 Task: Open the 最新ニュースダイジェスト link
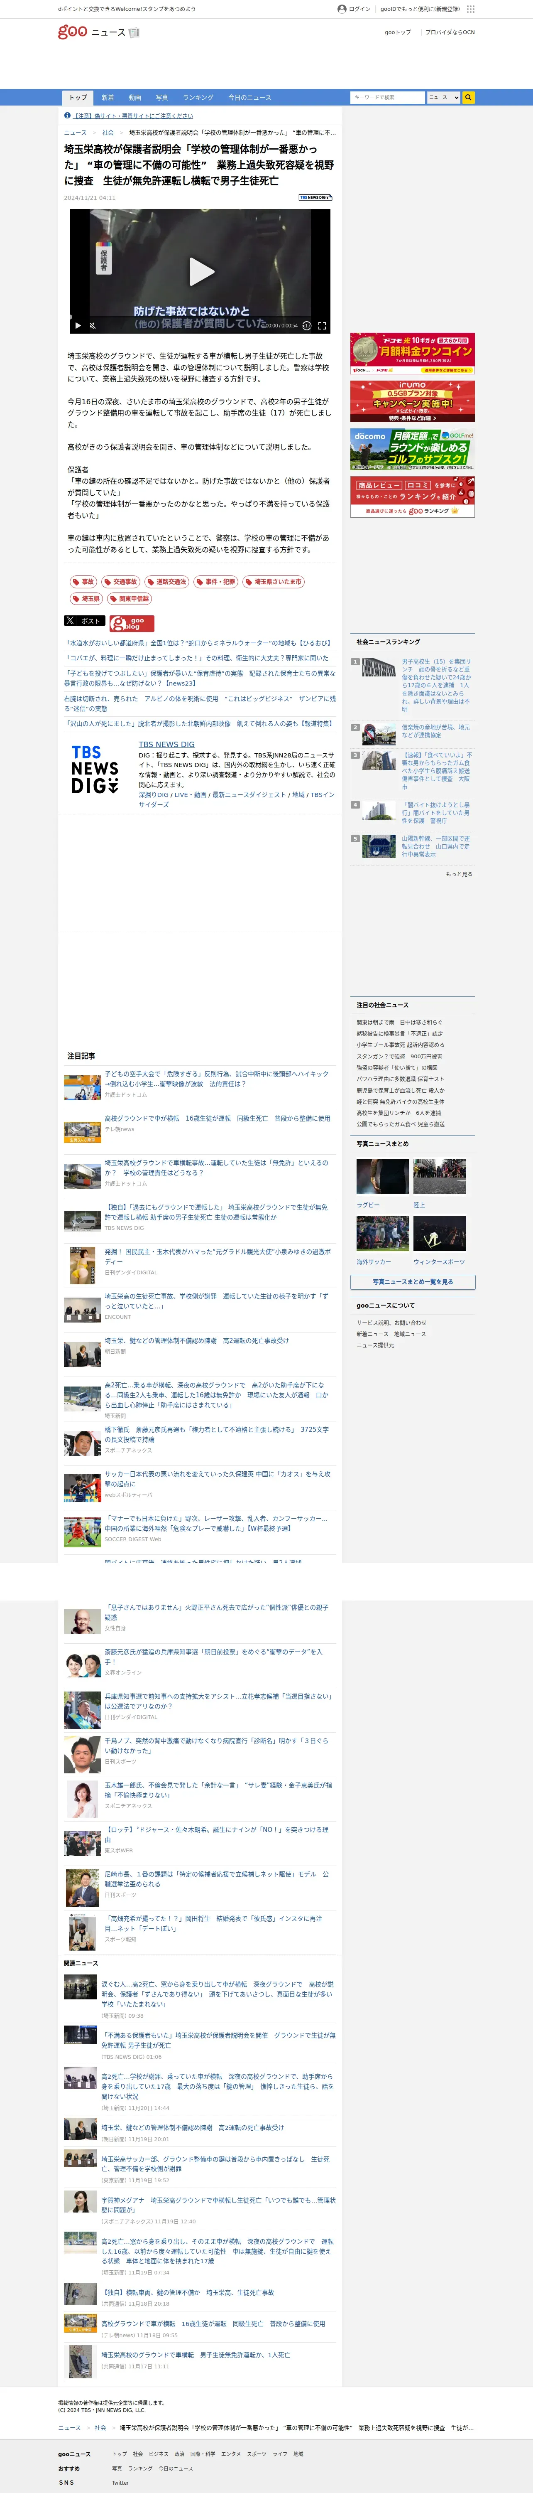coord(249,794)
